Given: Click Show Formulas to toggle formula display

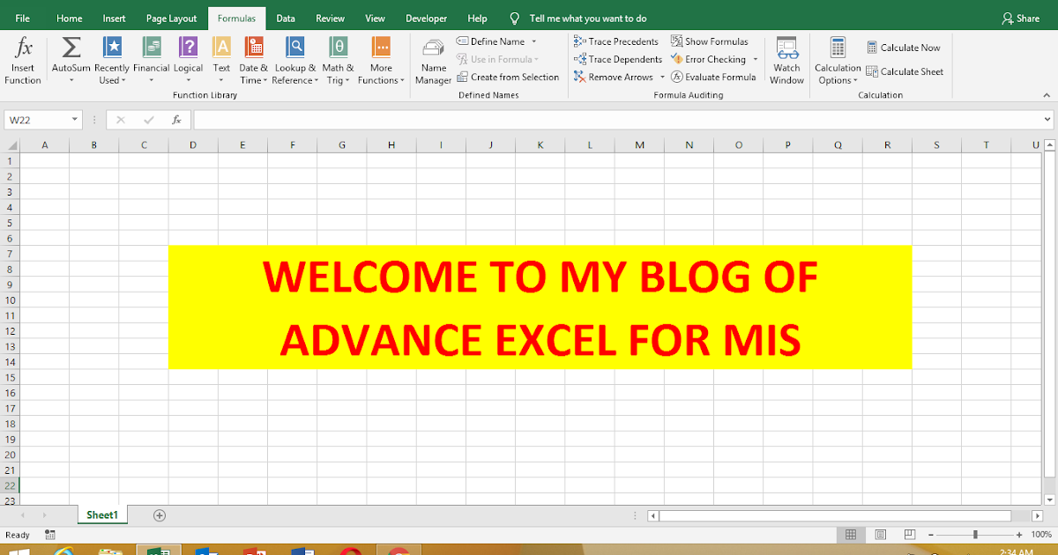Looking at the screenshot, I should [x=711, y=41].
